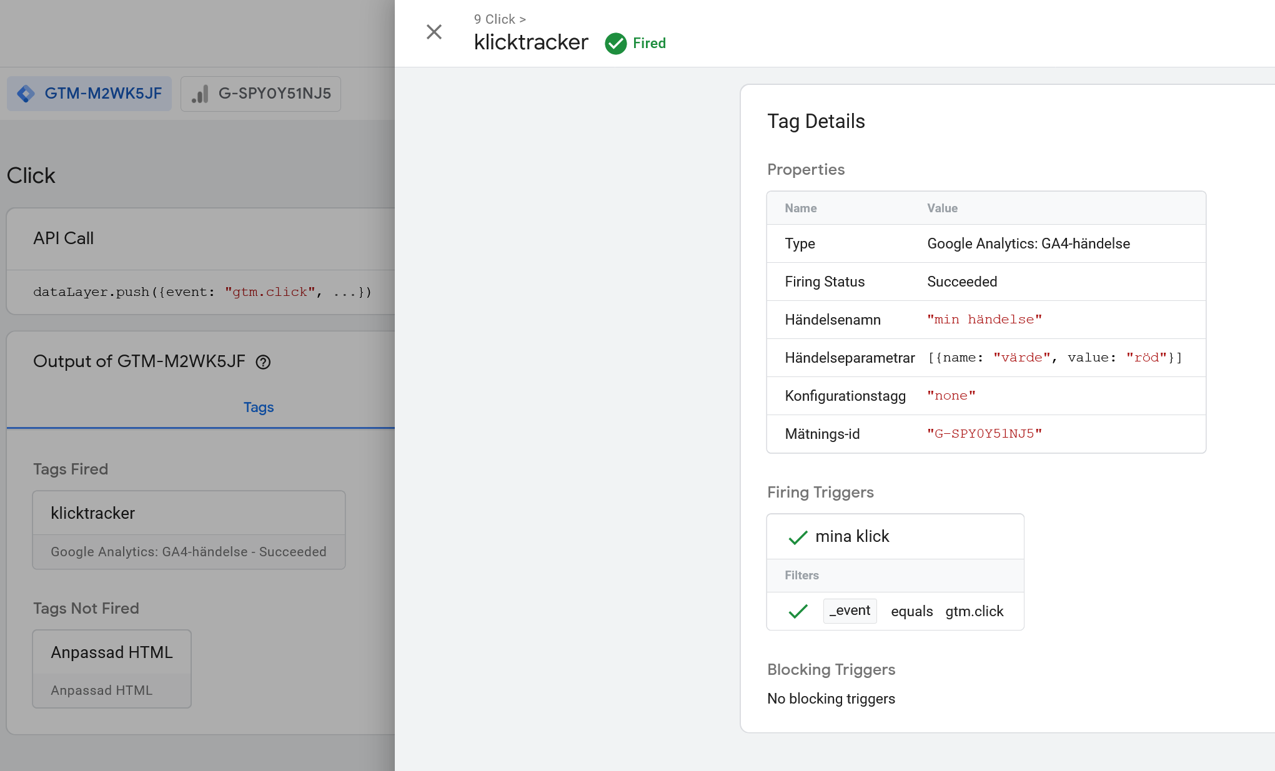Switch to the Tags tab
Screen dimensions: 1275x771
coord(258,407)
